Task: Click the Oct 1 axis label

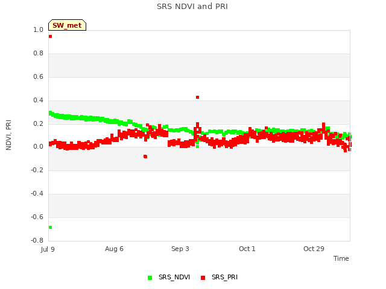Action: tap(247, 249)
